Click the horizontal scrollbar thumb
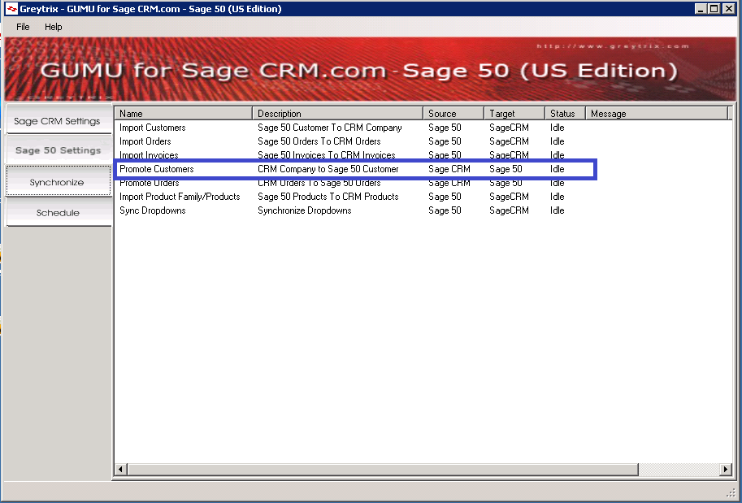Viewport: 742px width, 503px height. (382, 469)
